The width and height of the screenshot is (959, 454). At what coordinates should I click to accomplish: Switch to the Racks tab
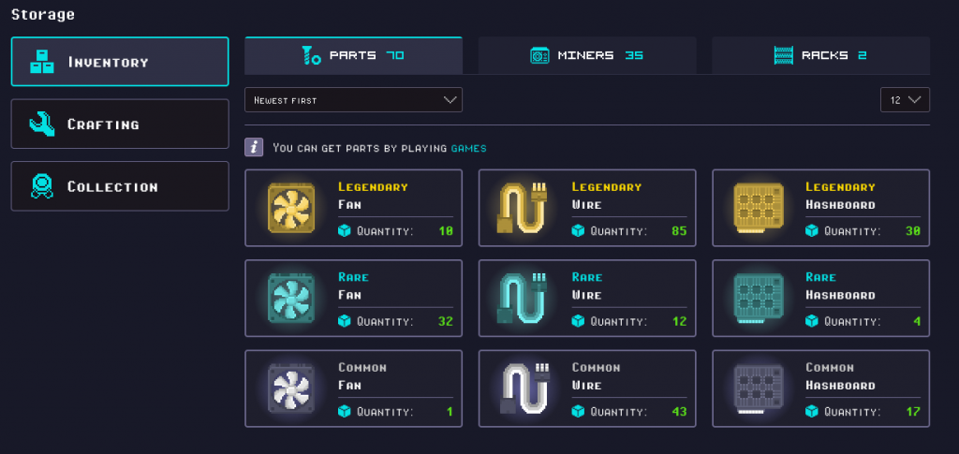pyautogui.click(x=820, y=55)
